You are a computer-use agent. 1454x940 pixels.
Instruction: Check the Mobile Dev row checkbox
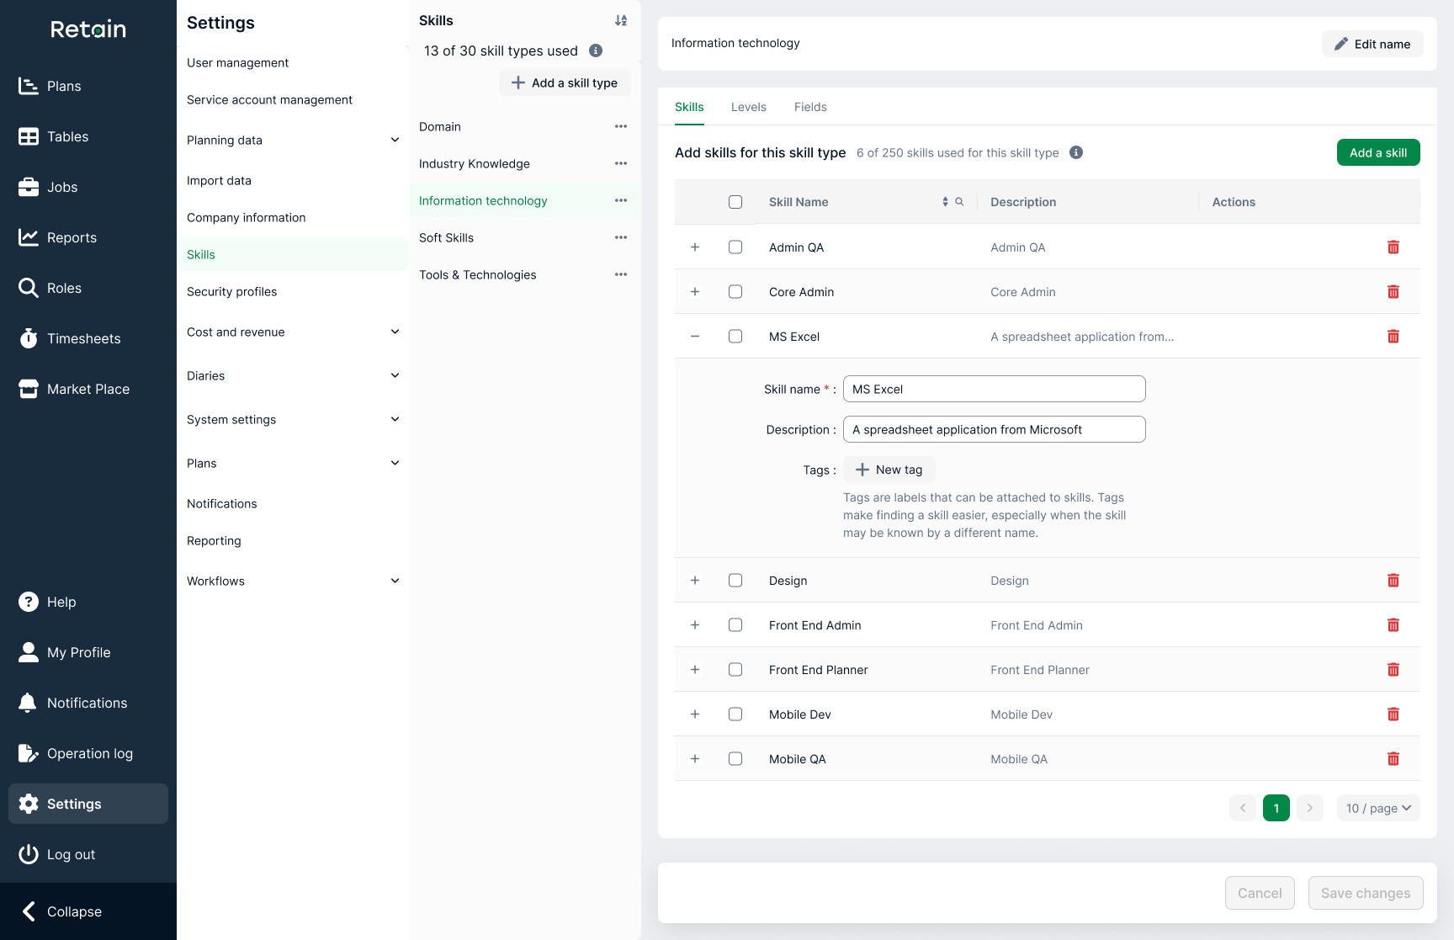(735, 714)
